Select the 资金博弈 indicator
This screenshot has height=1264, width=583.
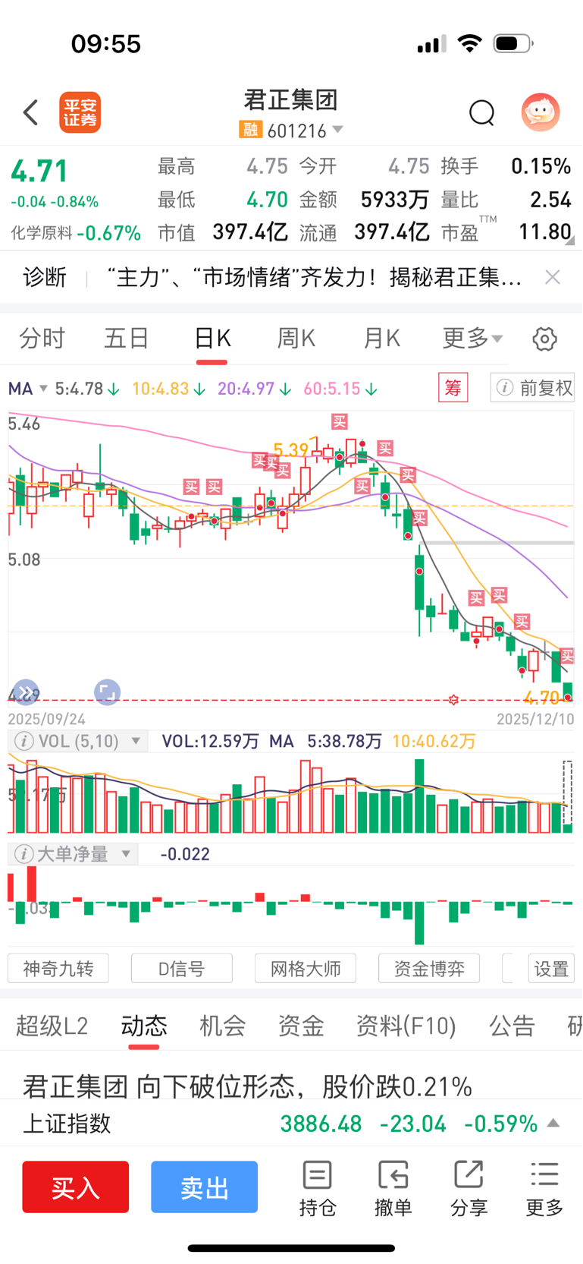tap(429, 969)
